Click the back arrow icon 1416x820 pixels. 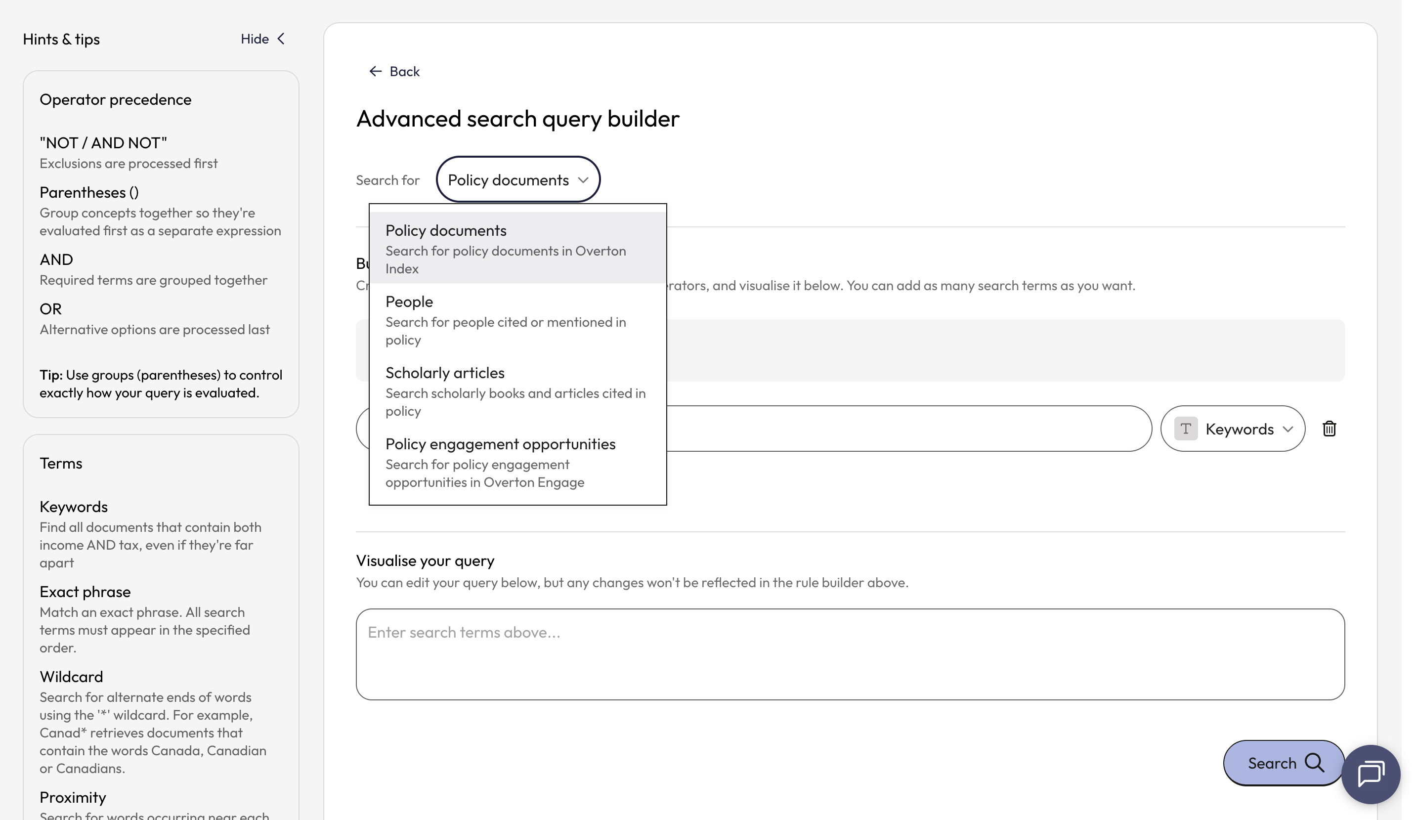point(375,71)
